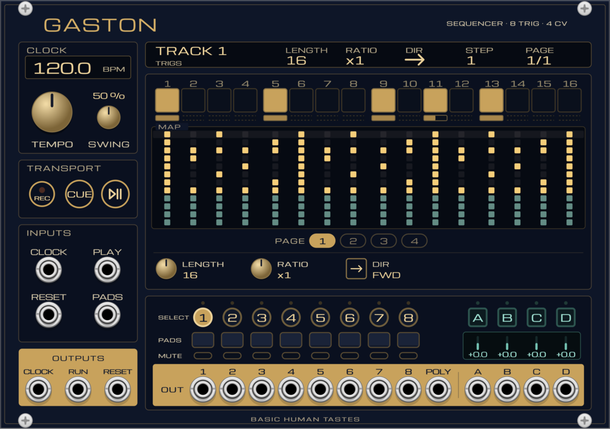Image resolution: width=610 pixels, height=429 pixels.
Task: Click trigger output jack 8
Action: (x=408, y=389)
